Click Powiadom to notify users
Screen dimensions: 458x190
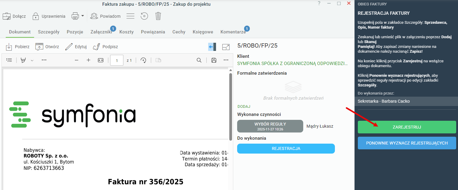pyautogui.click(x=106, y=16)
